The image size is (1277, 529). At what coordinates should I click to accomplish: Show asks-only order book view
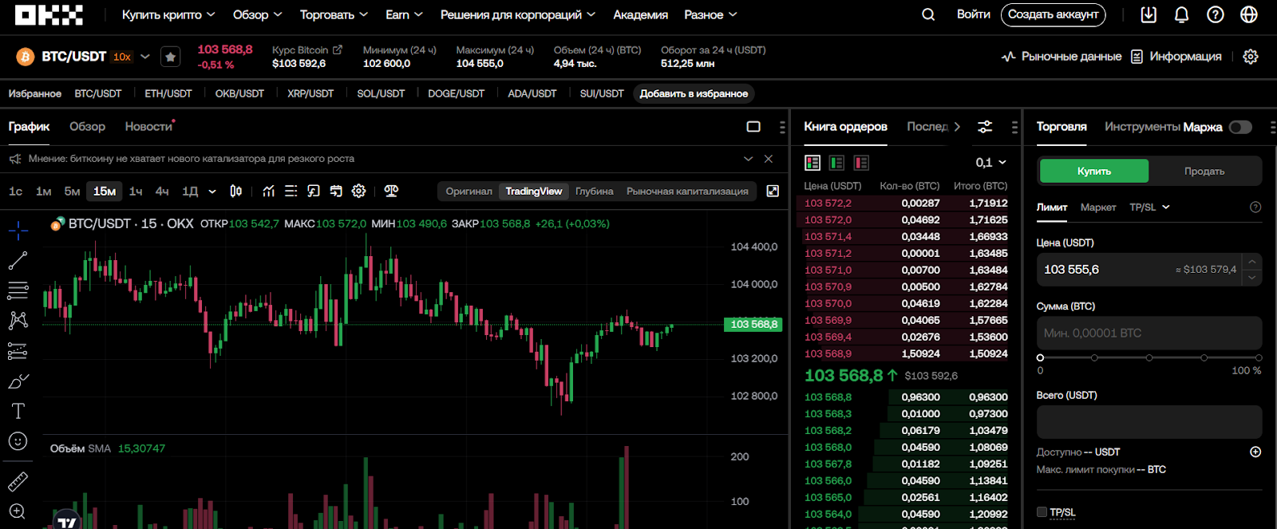[861, 163]
